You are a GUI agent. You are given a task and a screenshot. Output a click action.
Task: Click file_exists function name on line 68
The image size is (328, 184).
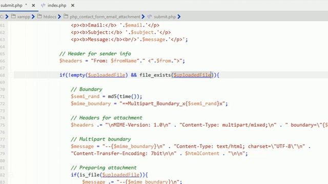coord(155,75)
